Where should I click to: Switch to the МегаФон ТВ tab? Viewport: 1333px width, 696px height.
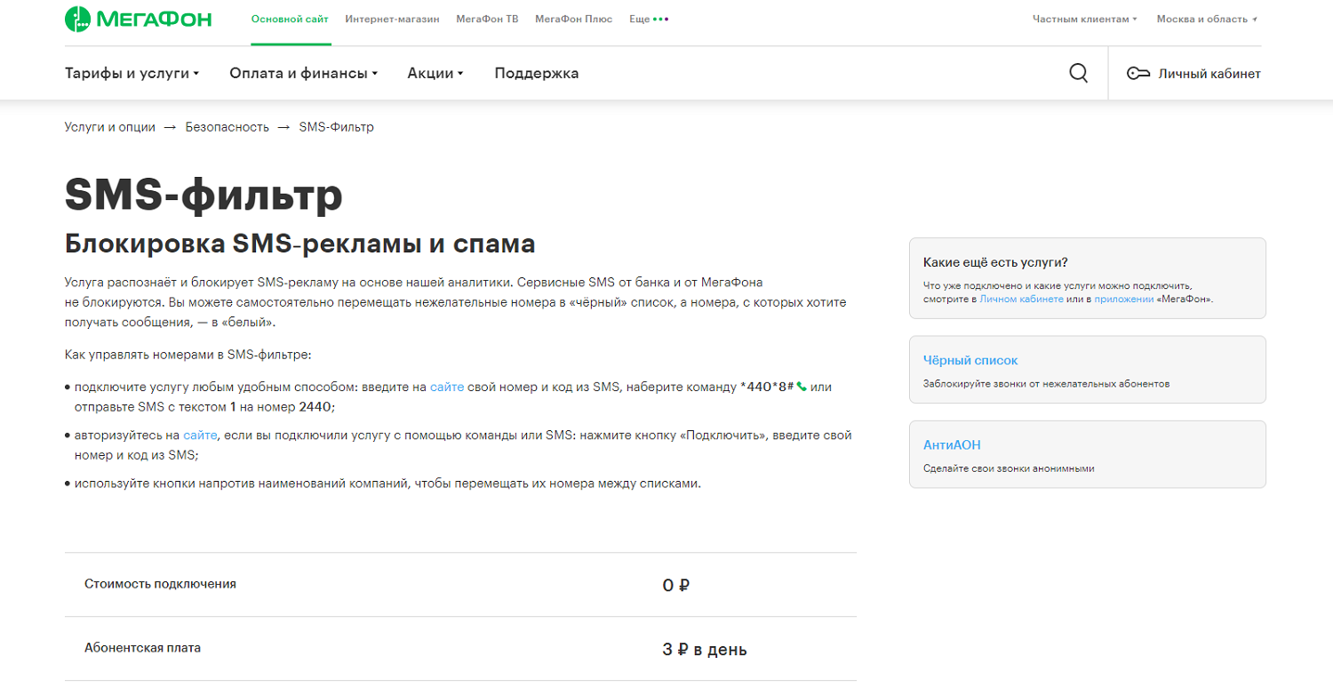point(487,19)
